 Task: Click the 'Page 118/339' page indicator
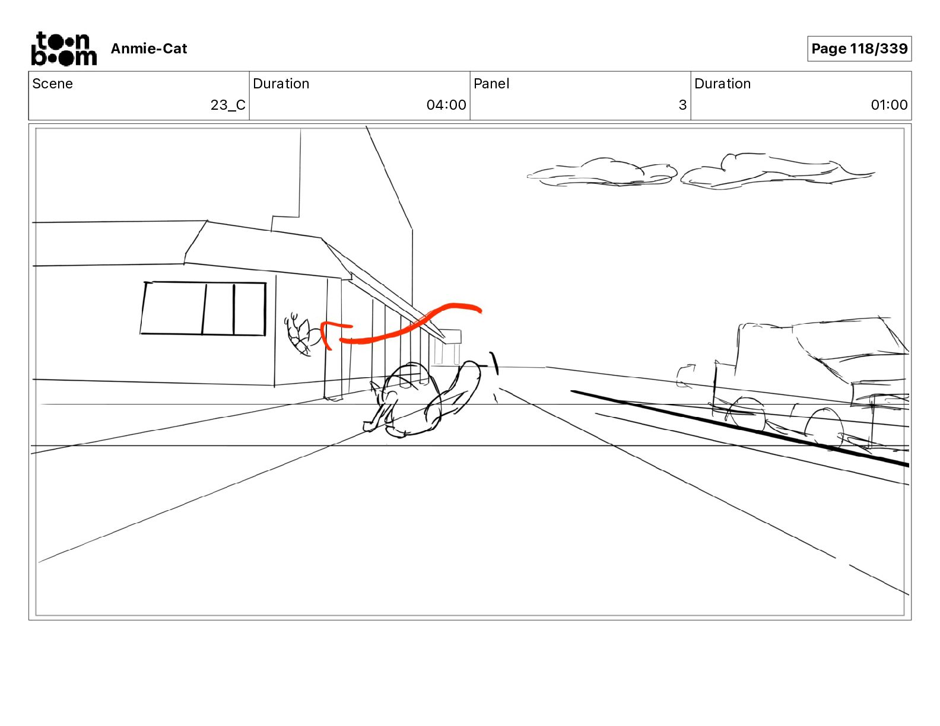click(x=859, y=49)
